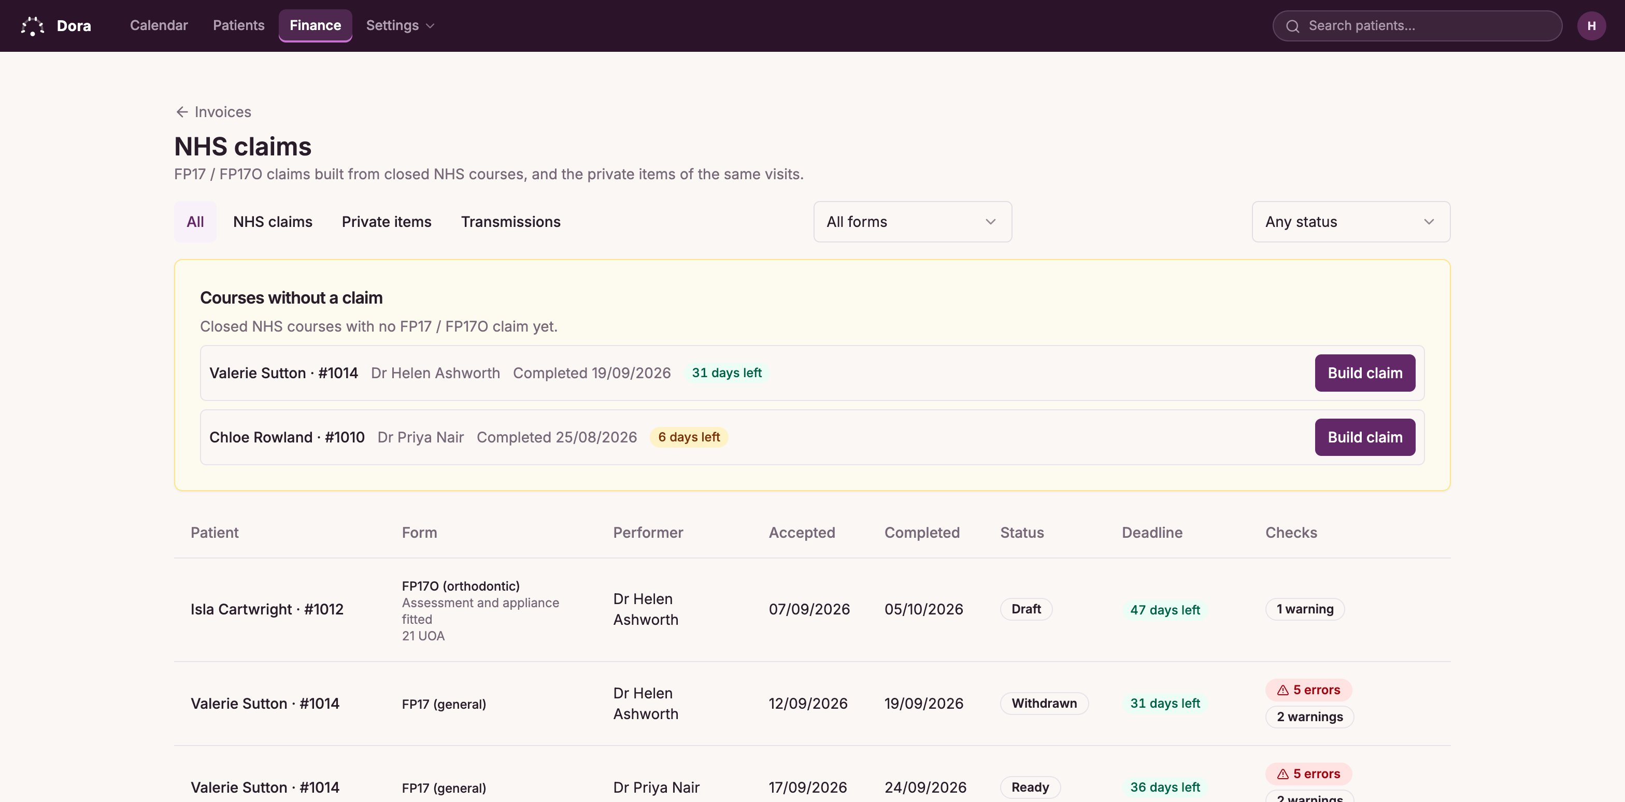Open the user avatar H menu
Image resolution: width=1625 pixels, height=802 pixels.
(x=1591, y=26)
